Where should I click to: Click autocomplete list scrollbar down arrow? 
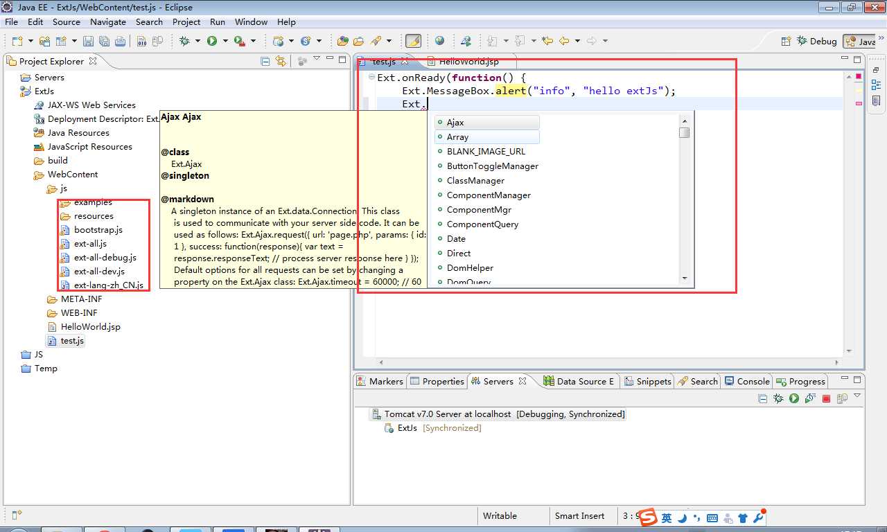[x=684, y=278]
